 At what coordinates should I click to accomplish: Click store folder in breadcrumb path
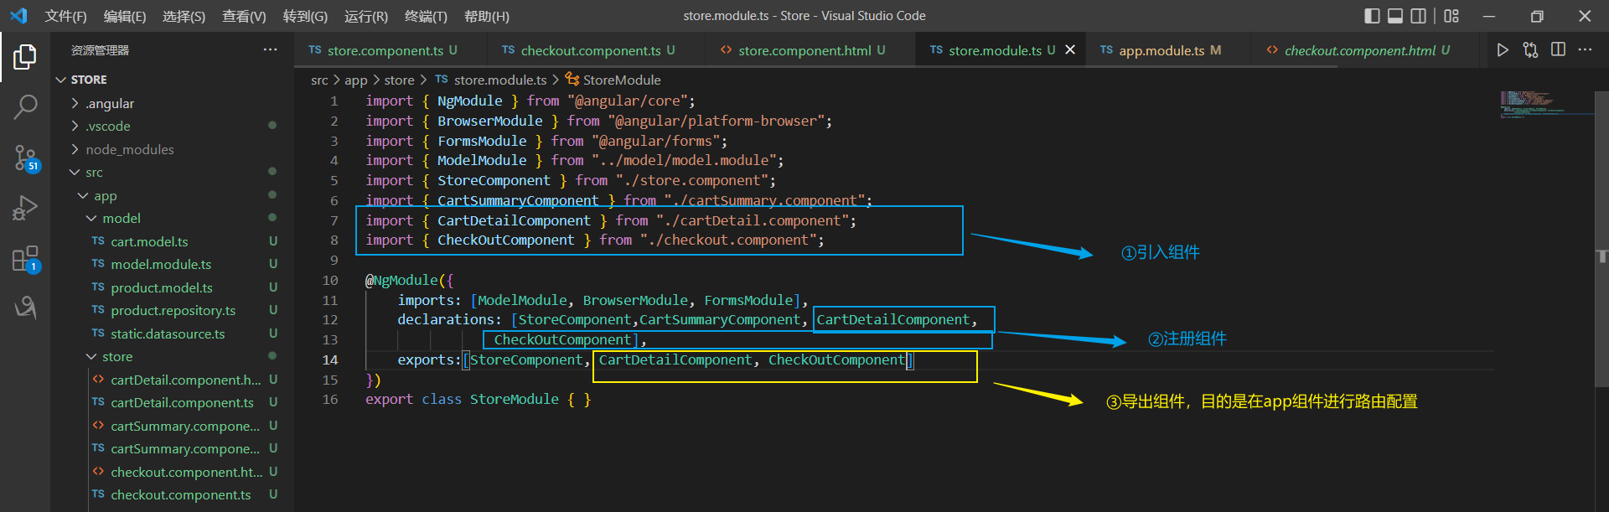click(x=399, y=80)
